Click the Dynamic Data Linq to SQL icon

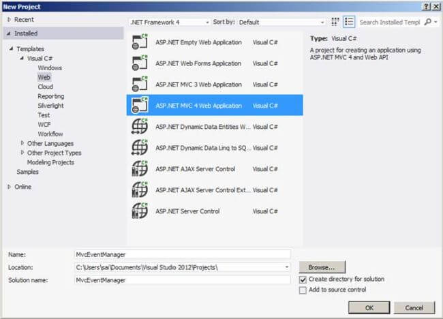[140, 147]
